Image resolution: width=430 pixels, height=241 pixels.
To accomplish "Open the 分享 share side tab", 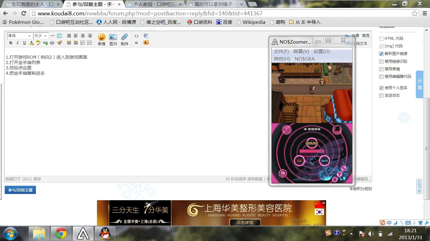I will tap(420, 84).
